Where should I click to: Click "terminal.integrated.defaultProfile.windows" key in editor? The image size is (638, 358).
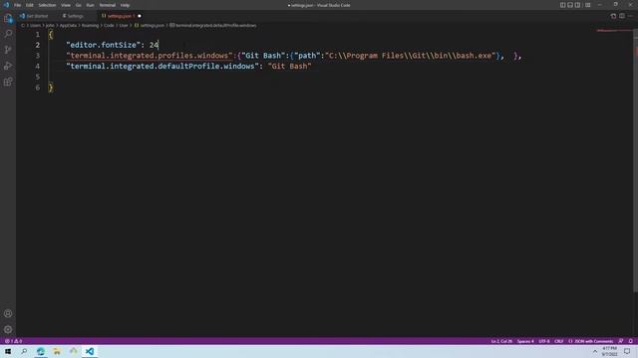pos(162,67)
